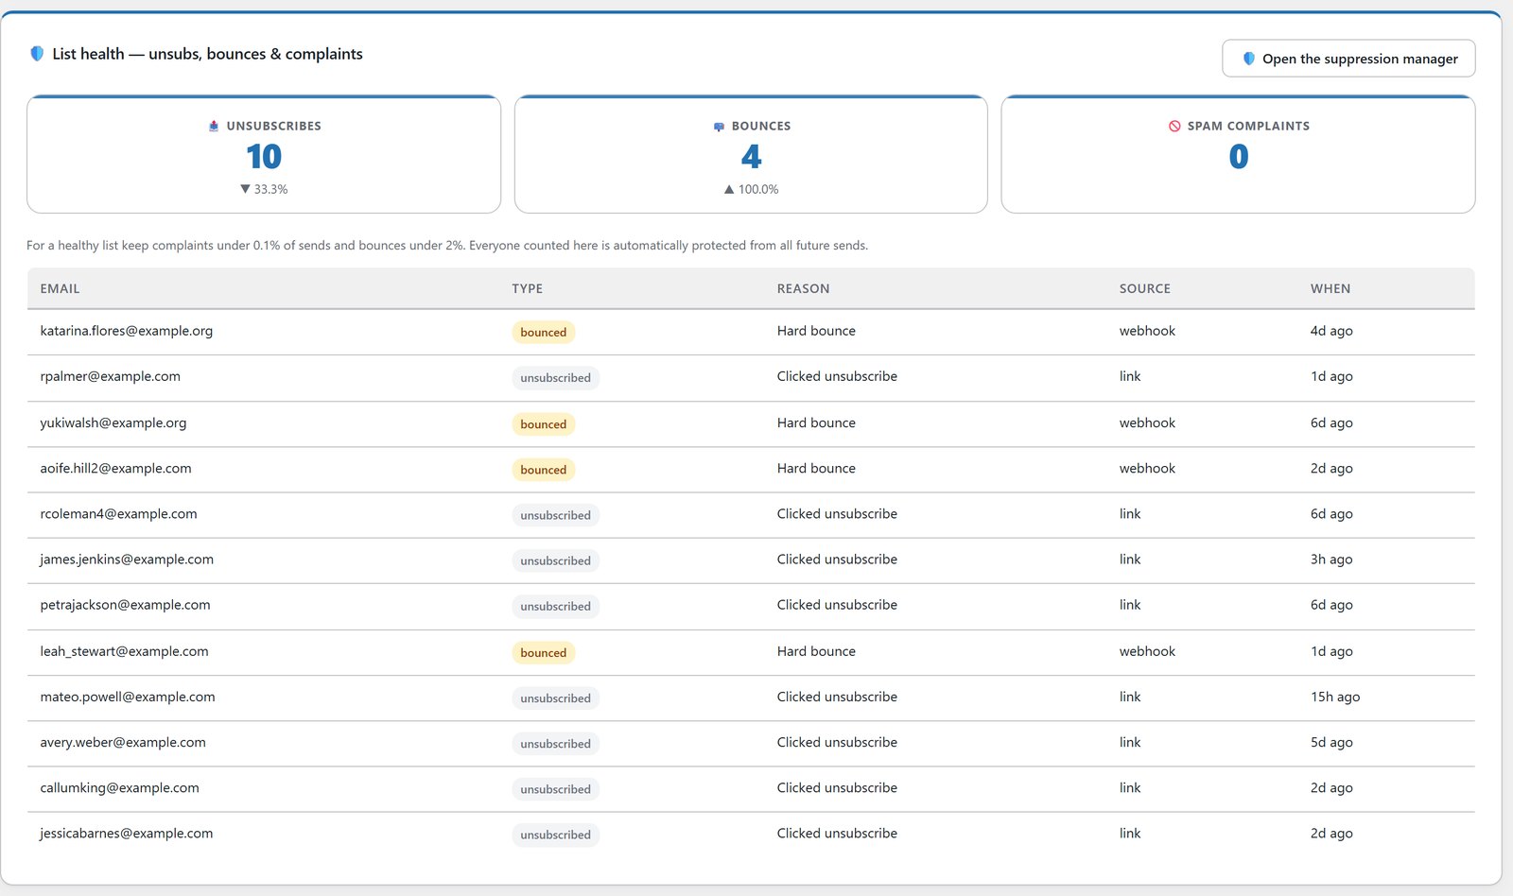Select leah_stewart@example.com email

point(124,651)
